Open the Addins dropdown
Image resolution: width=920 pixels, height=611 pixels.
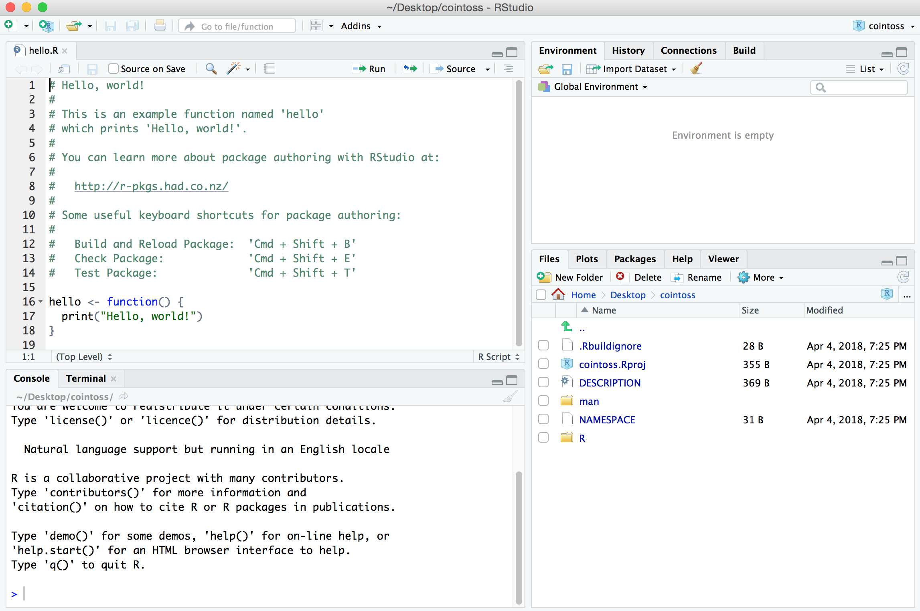coord(361,26)
